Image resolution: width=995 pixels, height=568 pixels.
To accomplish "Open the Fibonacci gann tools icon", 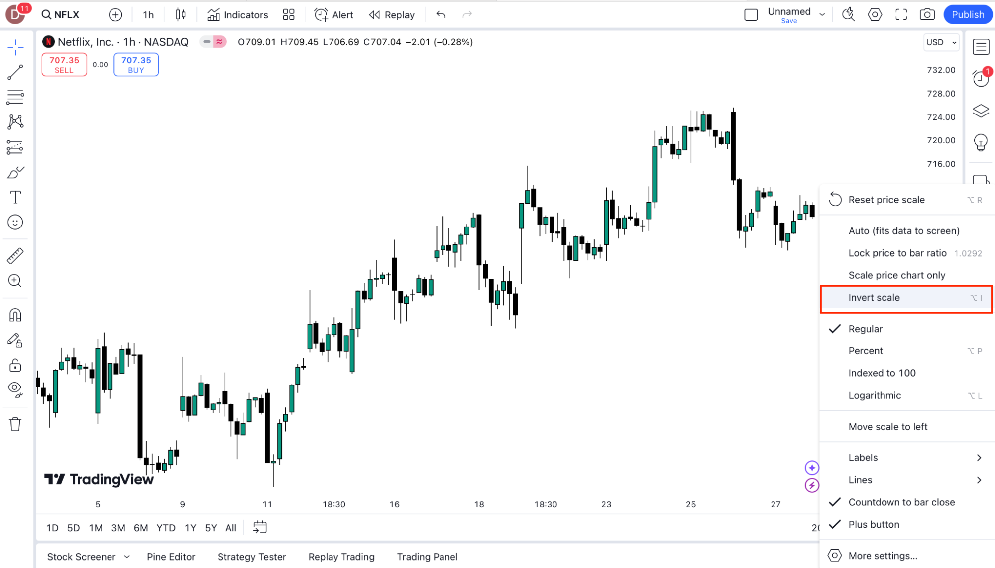I will pos(15,97).
